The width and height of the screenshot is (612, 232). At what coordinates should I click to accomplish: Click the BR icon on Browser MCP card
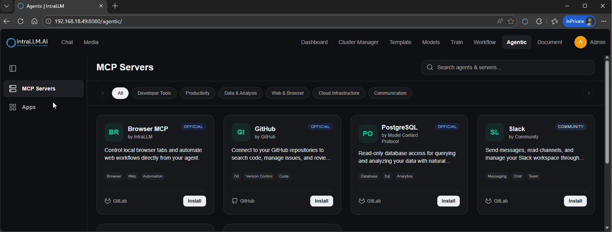pos(114,132)
